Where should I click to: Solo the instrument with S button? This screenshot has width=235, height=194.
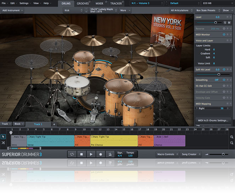pos(224,23)
